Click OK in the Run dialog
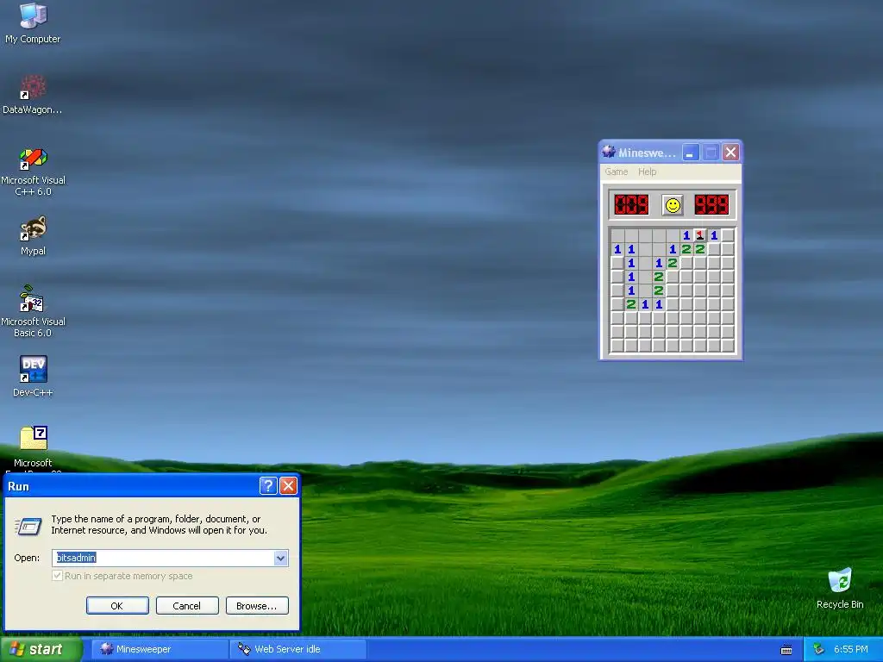 click(x=117, y=606)
